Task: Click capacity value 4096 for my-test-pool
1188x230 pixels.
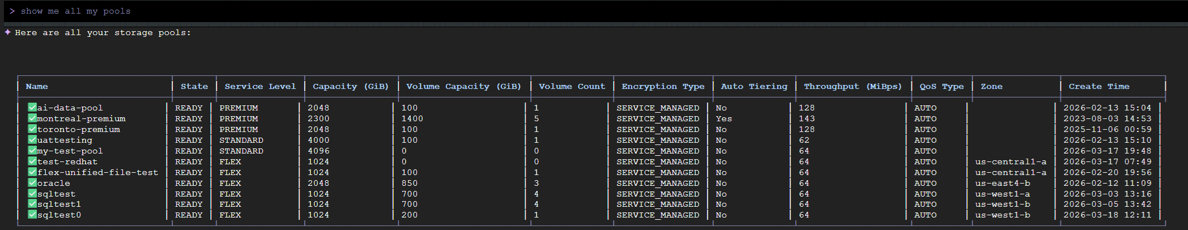Action: pyautogui.click(x=318, y=151)
